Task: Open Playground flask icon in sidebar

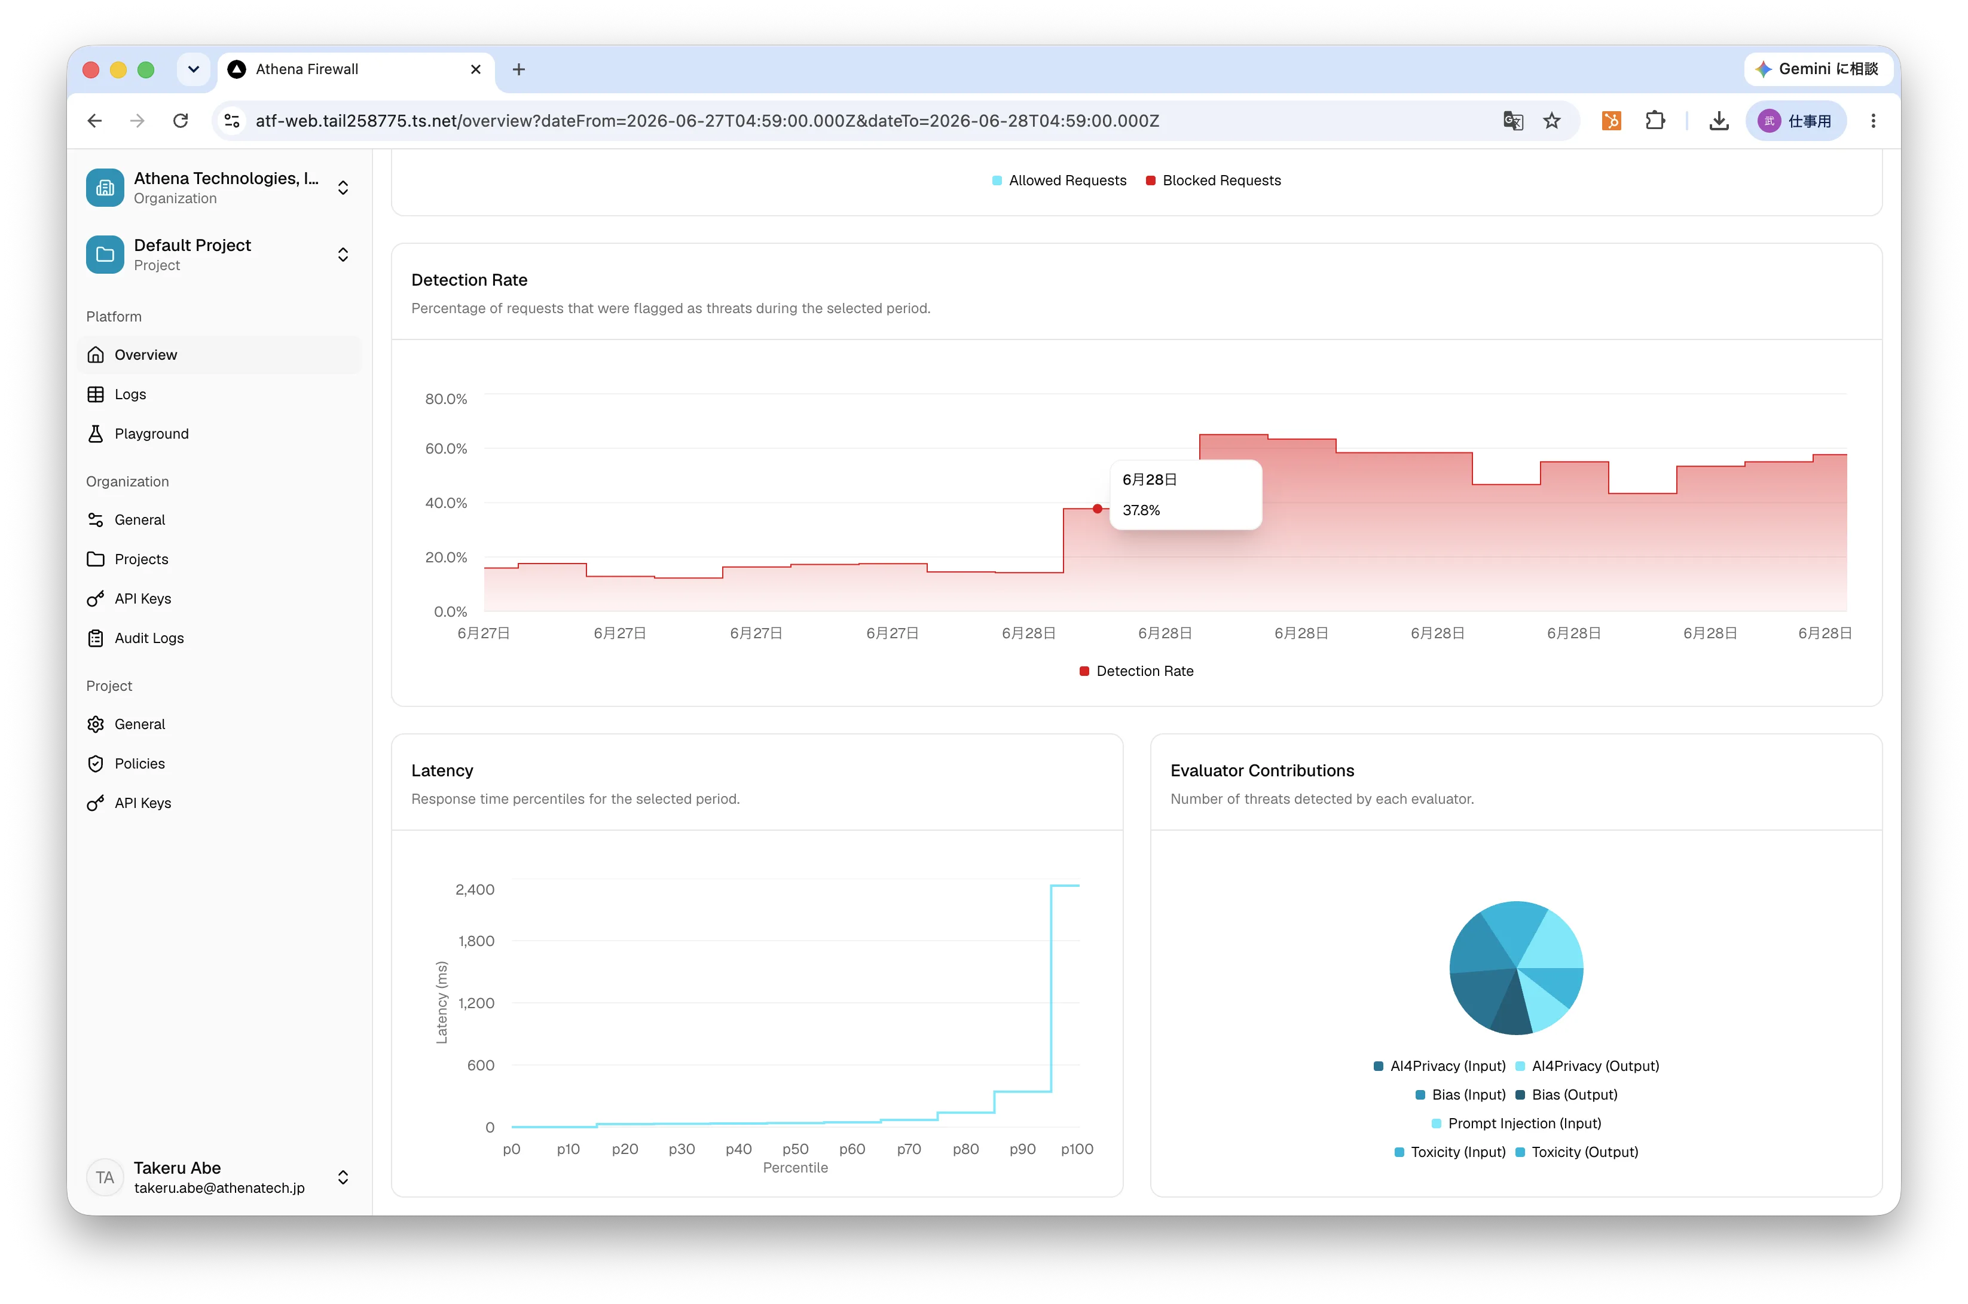Action: (96, 433)
